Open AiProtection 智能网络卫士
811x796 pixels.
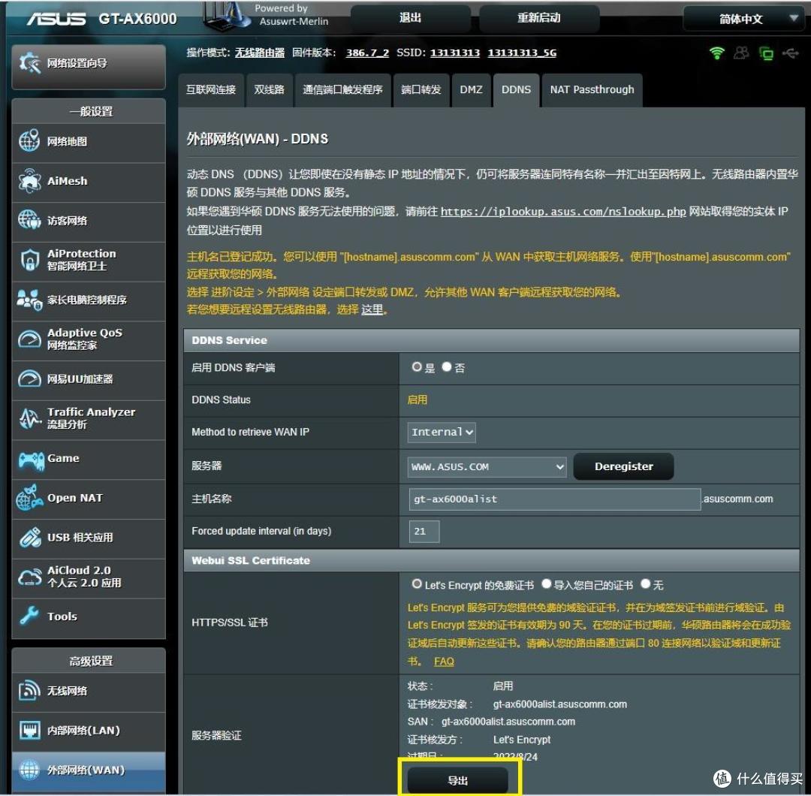pos(83,260)
